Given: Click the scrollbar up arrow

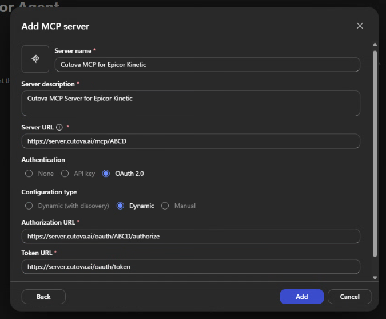Looking at the screenshot, I should point(375,45).
